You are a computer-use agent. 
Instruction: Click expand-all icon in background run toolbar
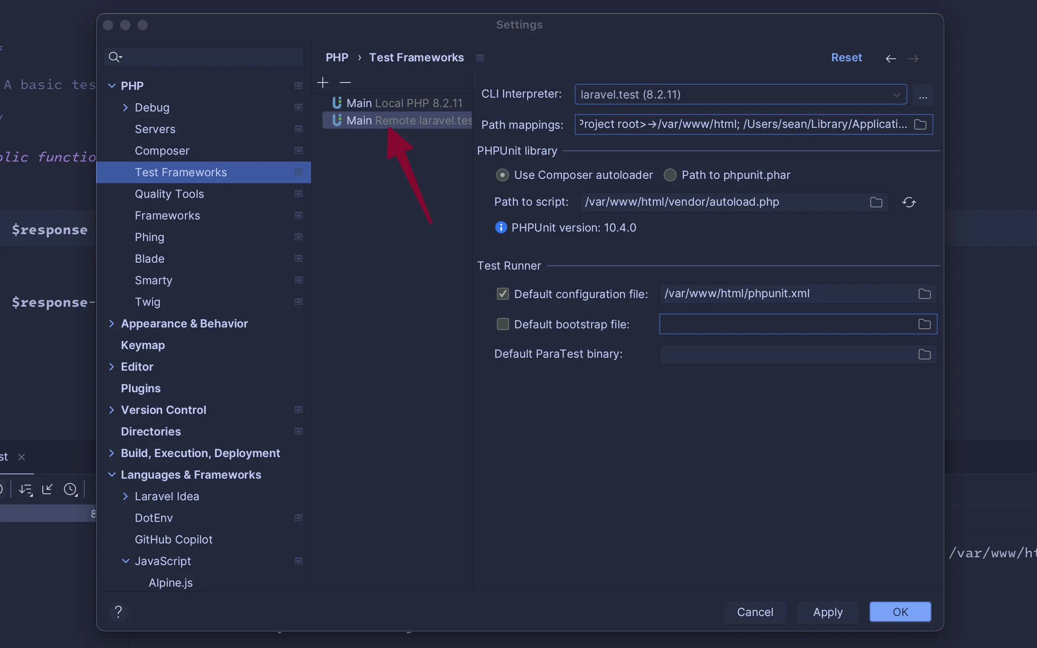click(25, 490)
